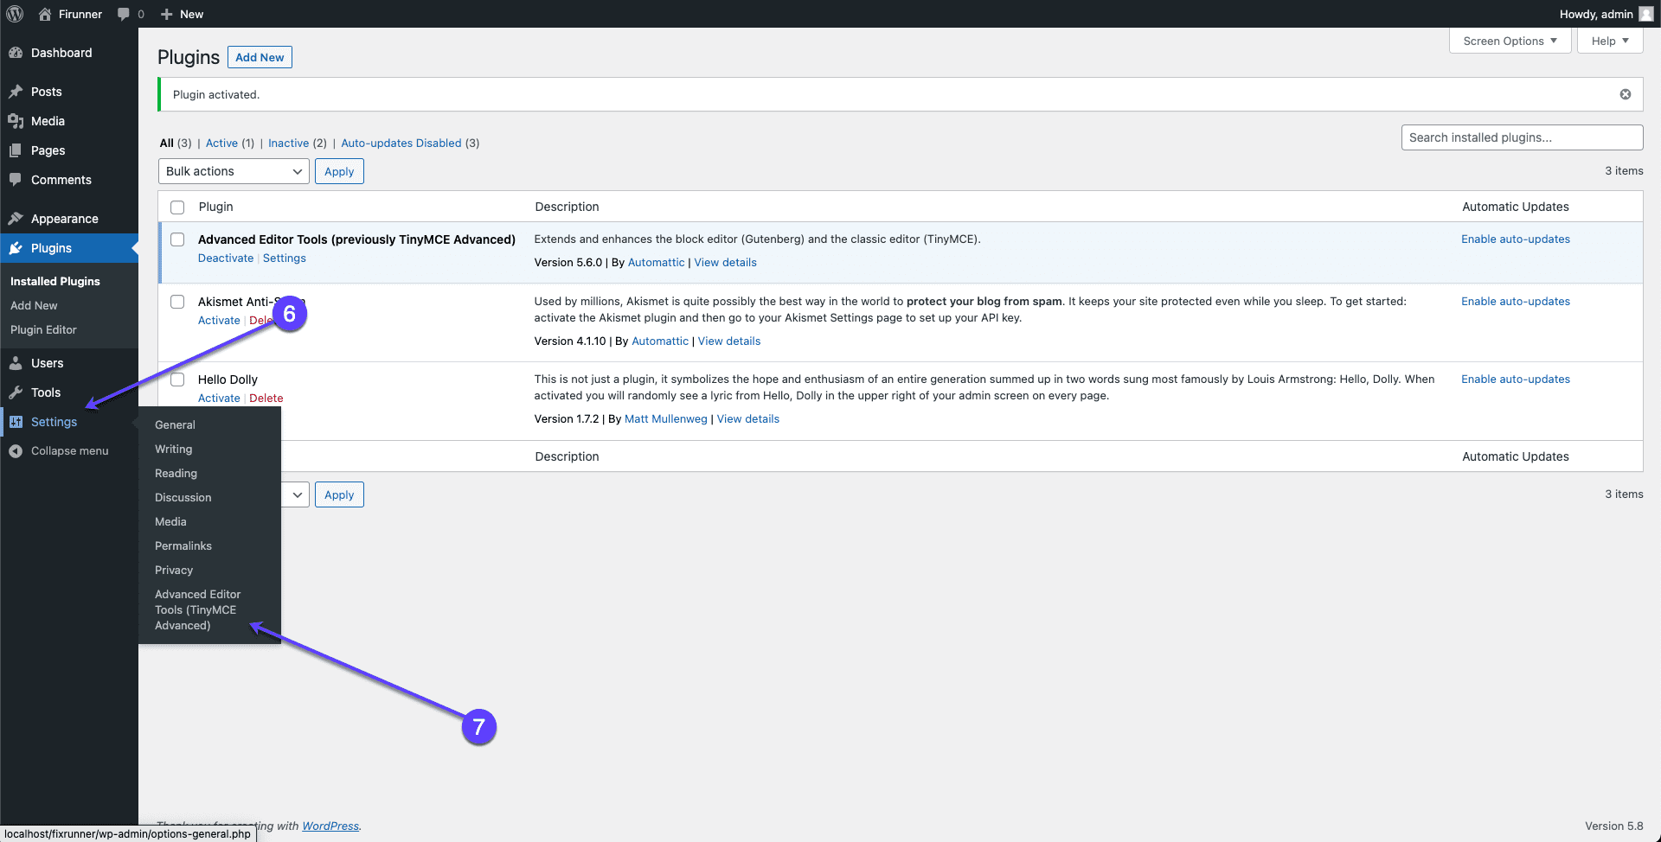Open Installed Plugins submenu item
The image size is (1661, 842).
coord(55,281)
